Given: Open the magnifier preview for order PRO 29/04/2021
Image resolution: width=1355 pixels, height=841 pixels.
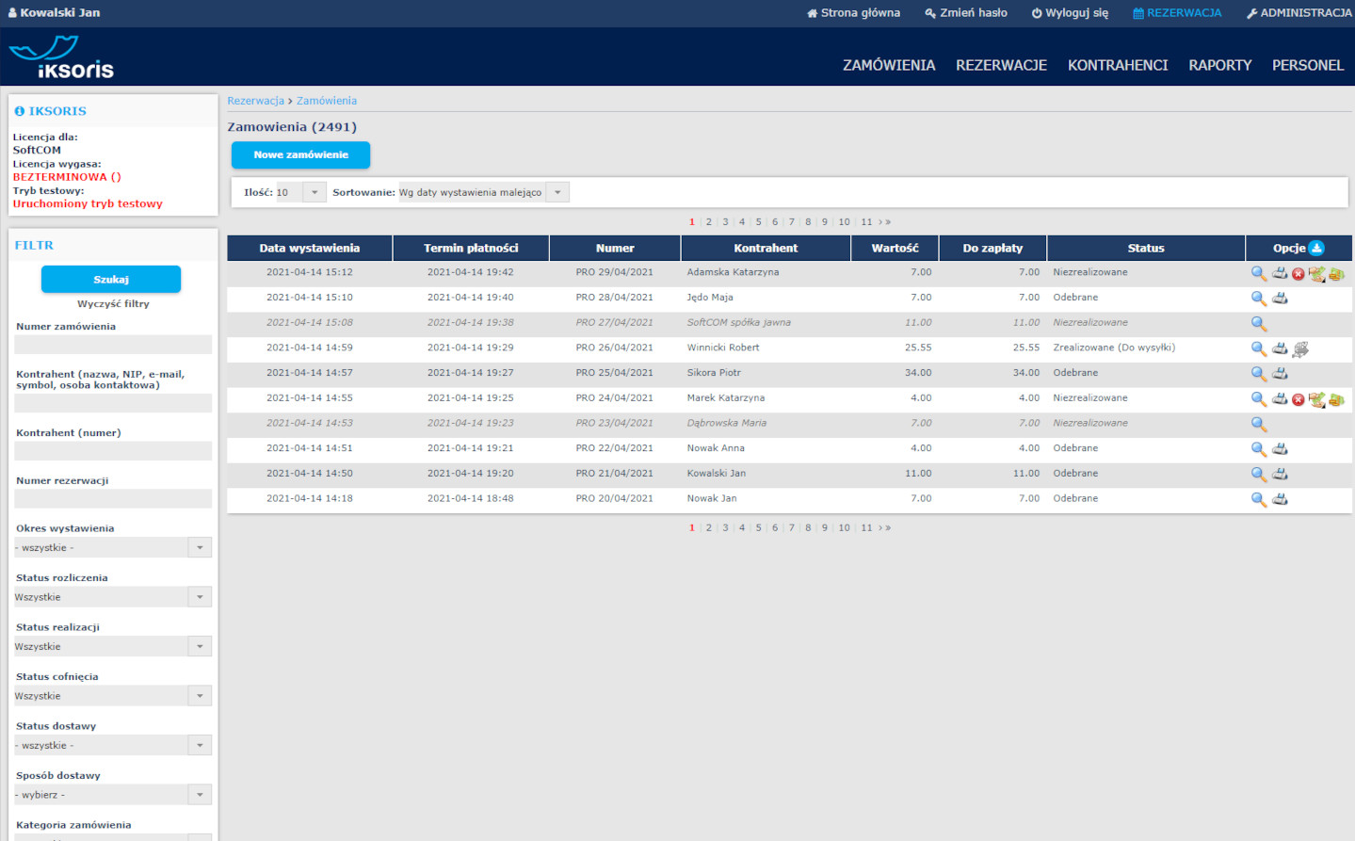Looking at the screenshot, I should pos(1258,273).
